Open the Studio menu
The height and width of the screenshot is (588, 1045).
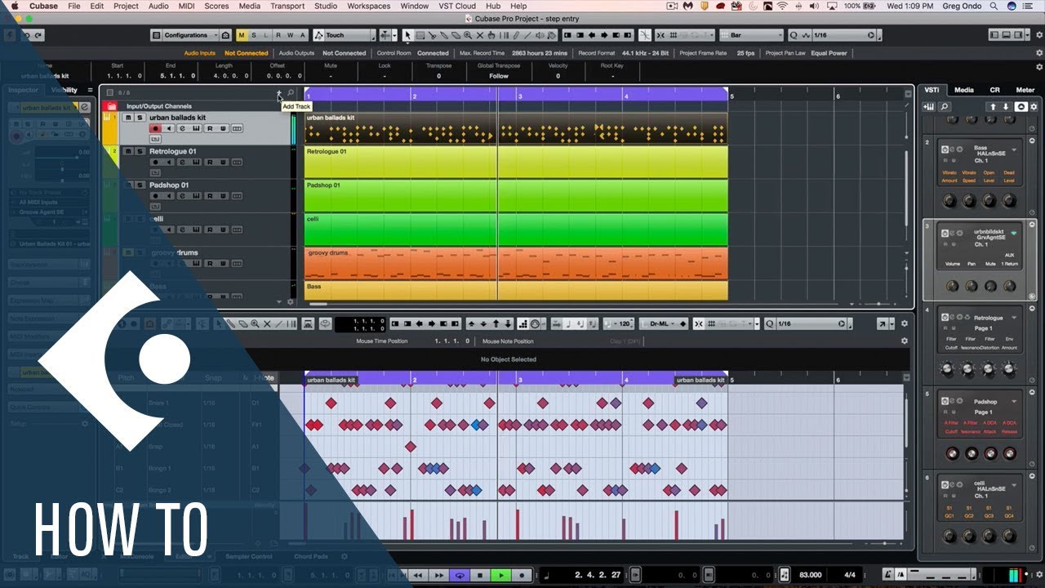326,6
